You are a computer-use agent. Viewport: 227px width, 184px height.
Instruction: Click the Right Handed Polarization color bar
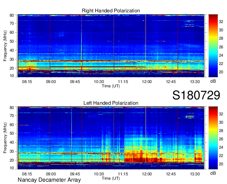[x=213, y=46]
